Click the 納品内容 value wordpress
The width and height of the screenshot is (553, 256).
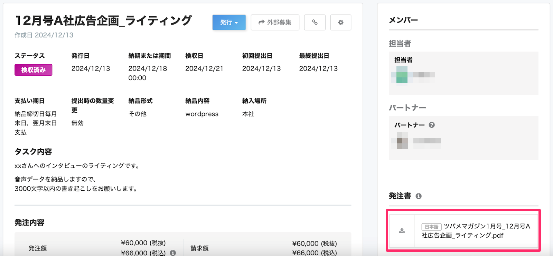[x=202, y=114]
